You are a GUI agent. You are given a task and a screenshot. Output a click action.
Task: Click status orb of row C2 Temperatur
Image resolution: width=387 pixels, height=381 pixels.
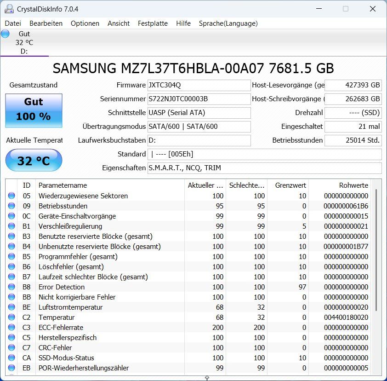point(11,317)
